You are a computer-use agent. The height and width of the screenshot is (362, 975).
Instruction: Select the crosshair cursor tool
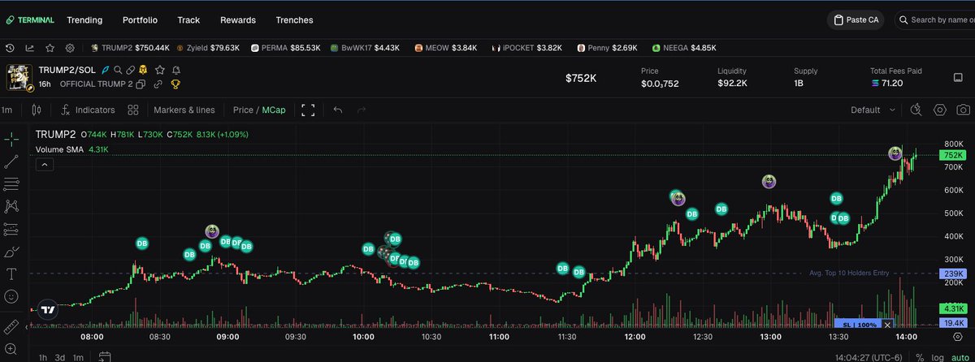(x=11, y=138)
